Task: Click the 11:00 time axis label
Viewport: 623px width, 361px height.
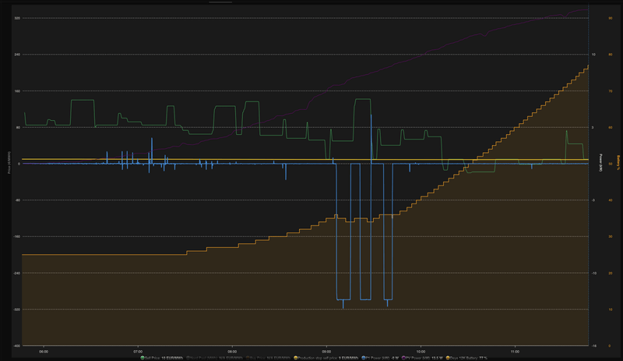Action: [515, 352]
